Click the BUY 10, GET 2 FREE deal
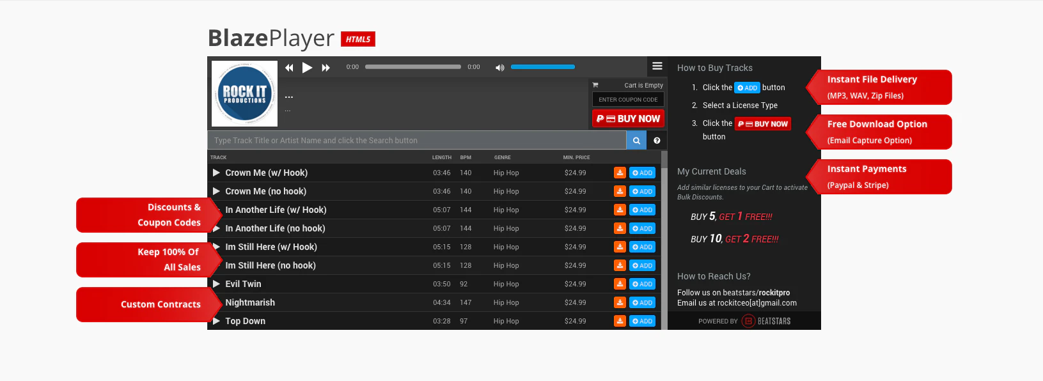This screenshot has width=1043, height=381. 735,239
